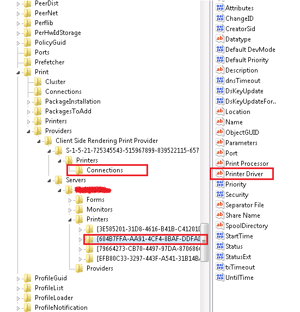Click the dnsTimeout binary value icon
Screen dimensions: 300x312
pos(220,80)
